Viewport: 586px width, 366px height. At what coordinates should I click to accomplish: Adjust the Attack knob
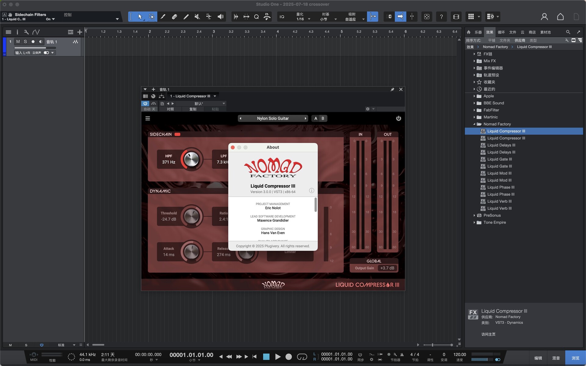tap(191, 252)
